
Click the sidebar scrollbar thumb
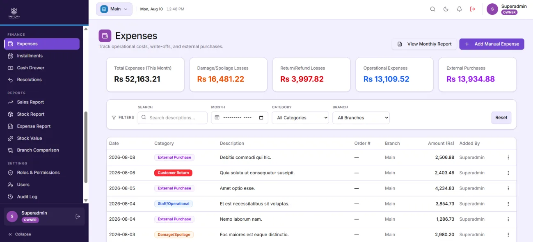tap(86, 147)
